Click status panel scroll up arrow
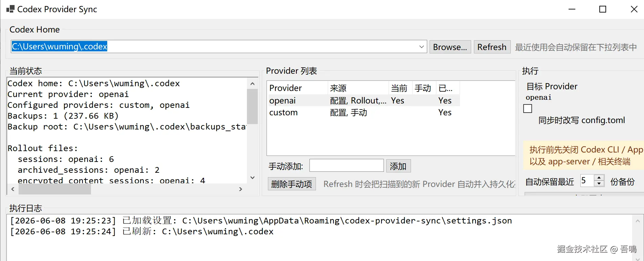644x261 pixels. pyautogui.click(x=252, y=83)
